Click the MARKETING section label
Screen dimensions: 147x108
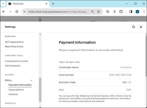pyautogui.click(x=10, y=36)
